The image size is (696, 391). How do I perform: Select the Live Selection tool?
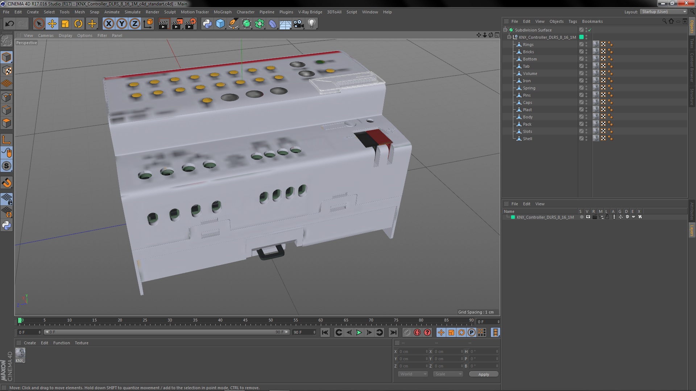(39, 24)
